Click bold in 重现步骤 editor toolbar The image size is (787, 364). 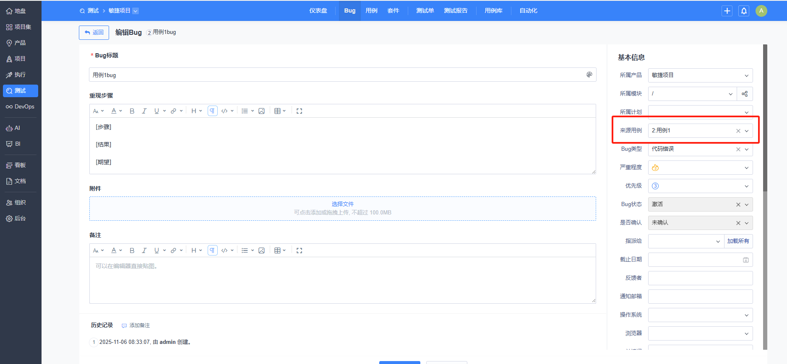click(132, 111)
